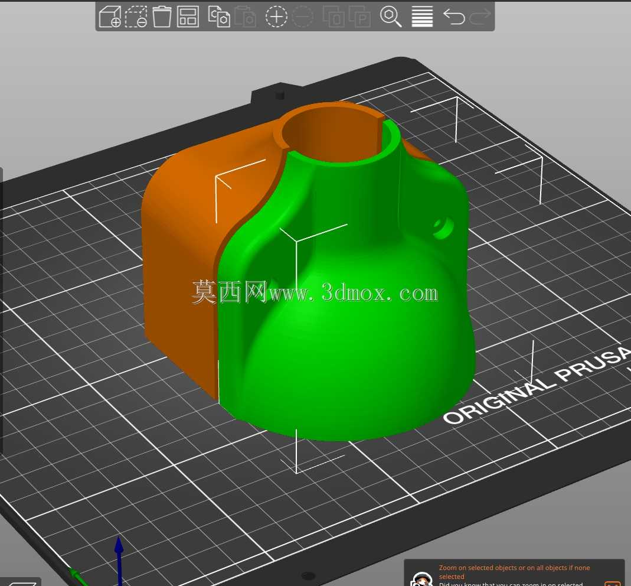
Task: Click the Delete selected object icon
Action: click(136, 17)
